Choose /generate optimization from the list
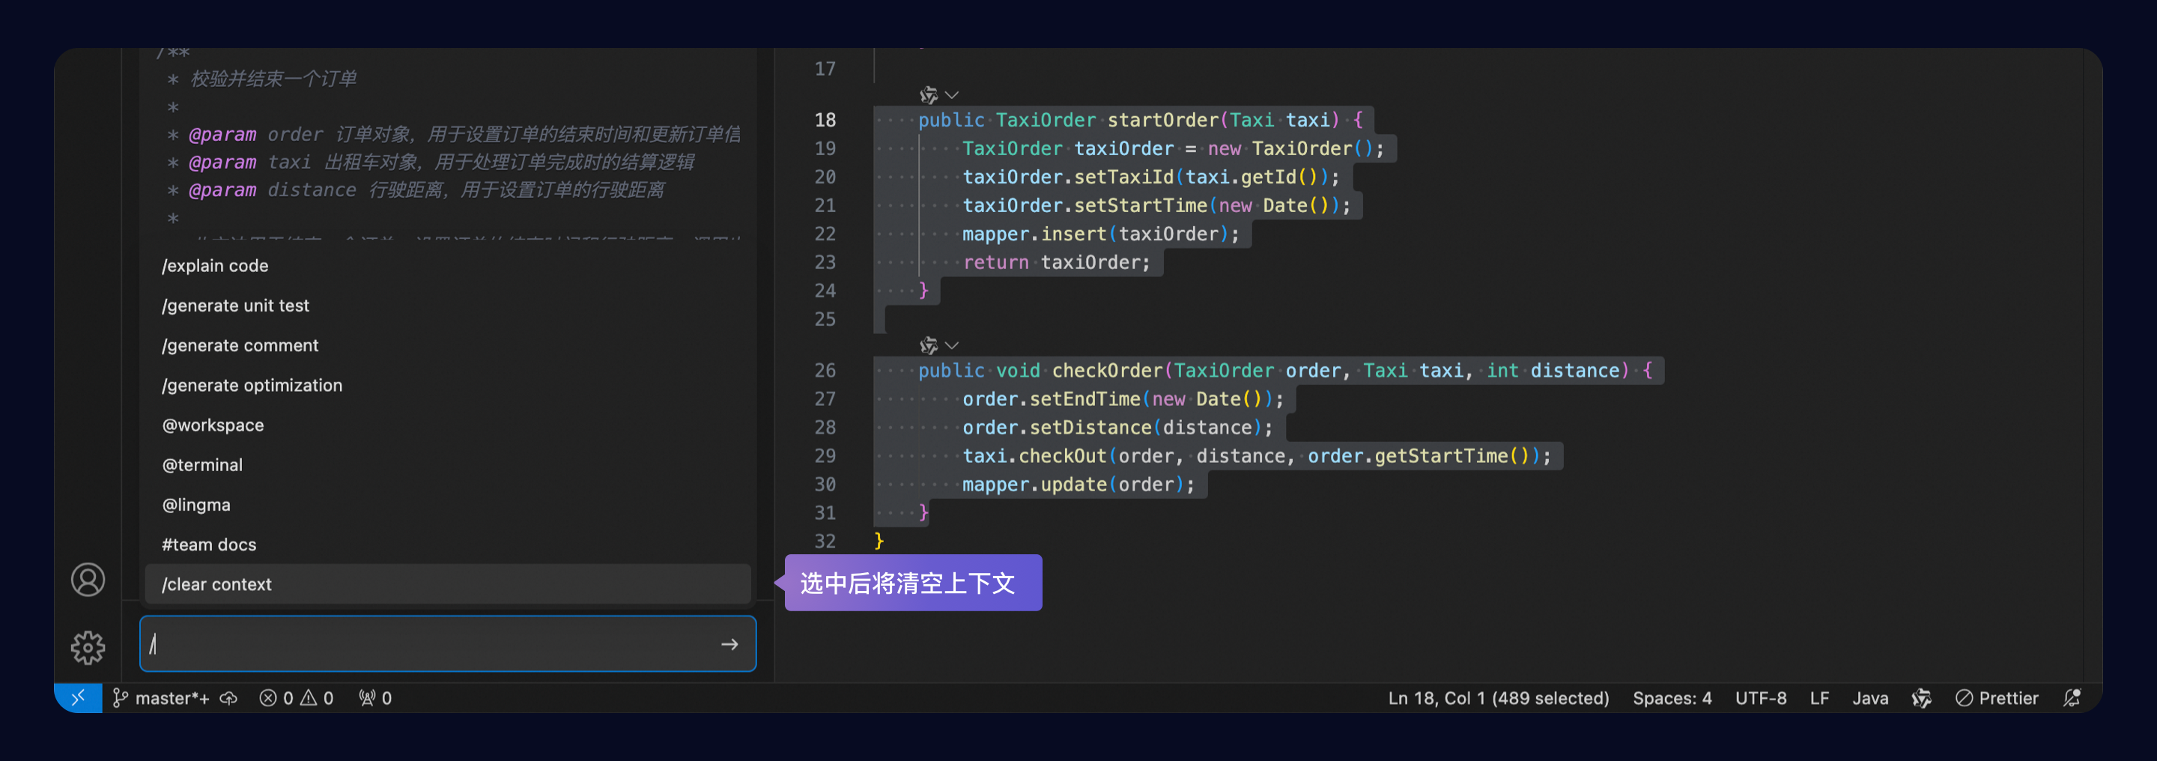The width and height of the screenshot is (2157, 761). coord(447,385)
